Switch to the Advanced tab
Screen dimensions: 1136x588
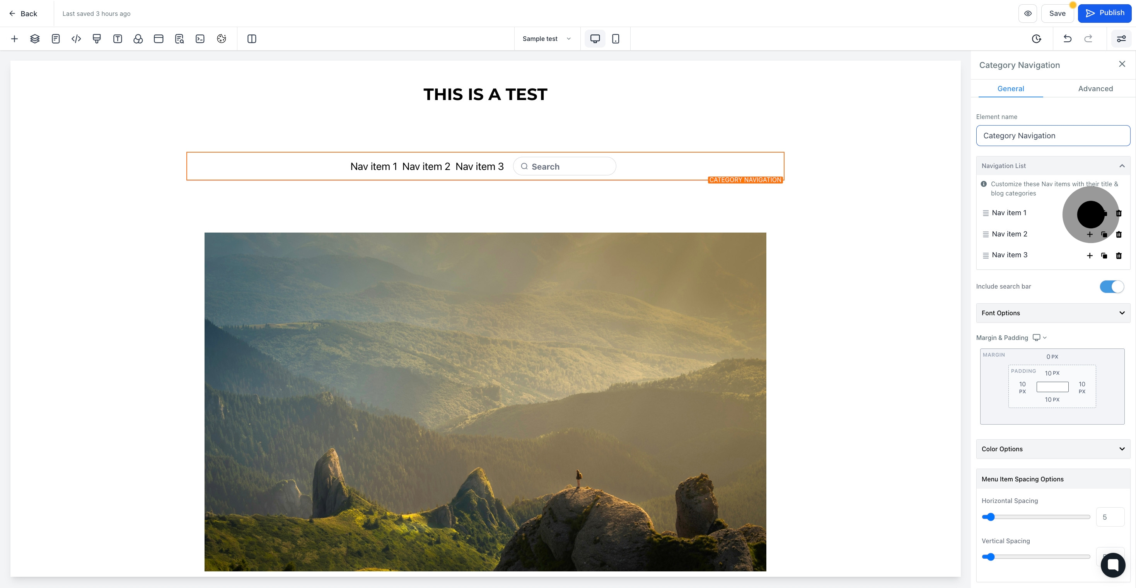[x=1095, y=88]
